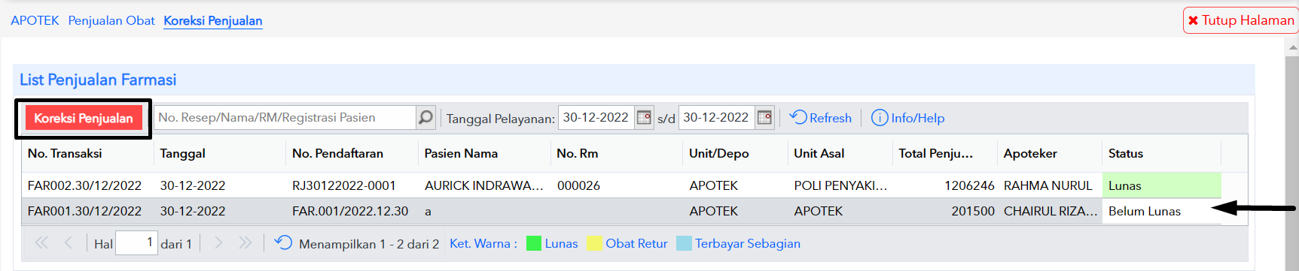Click the start date field 30-12-2022
The height and width of the screenshot is (271, 1299).
click(x=596, y=118)
